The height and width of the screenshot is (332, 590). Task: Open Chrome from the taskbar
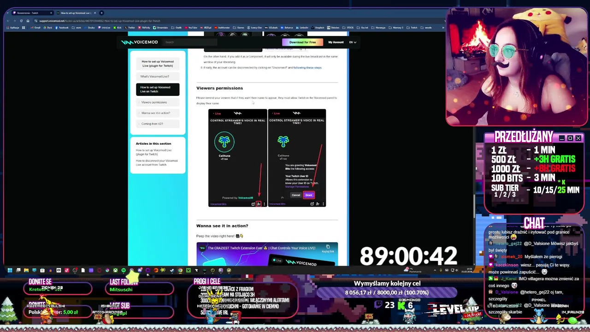point(180,270)
